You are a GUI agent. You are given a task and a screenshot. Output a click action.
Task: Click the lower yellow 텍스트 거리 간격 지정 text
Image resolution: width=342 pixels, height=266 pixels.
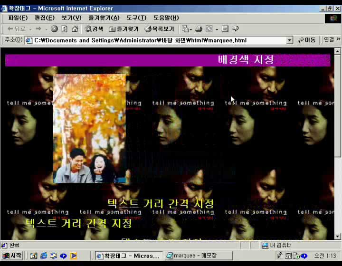(x=79, y=223)
